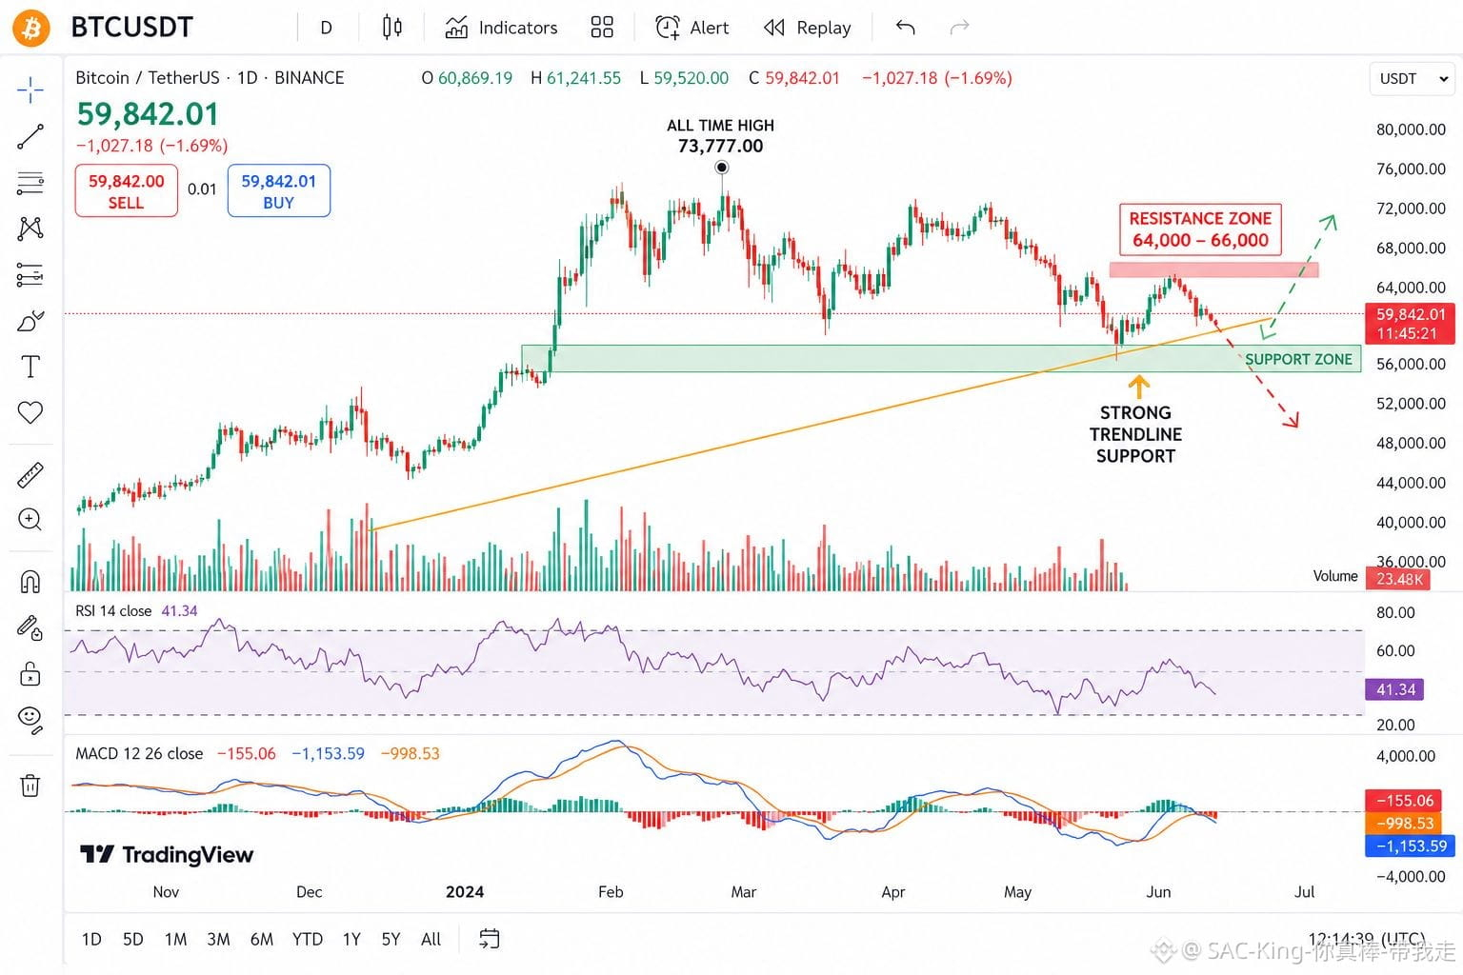
Task: Select the measure ruler tool
Action: pyautogui.click(x=30, y=474)
